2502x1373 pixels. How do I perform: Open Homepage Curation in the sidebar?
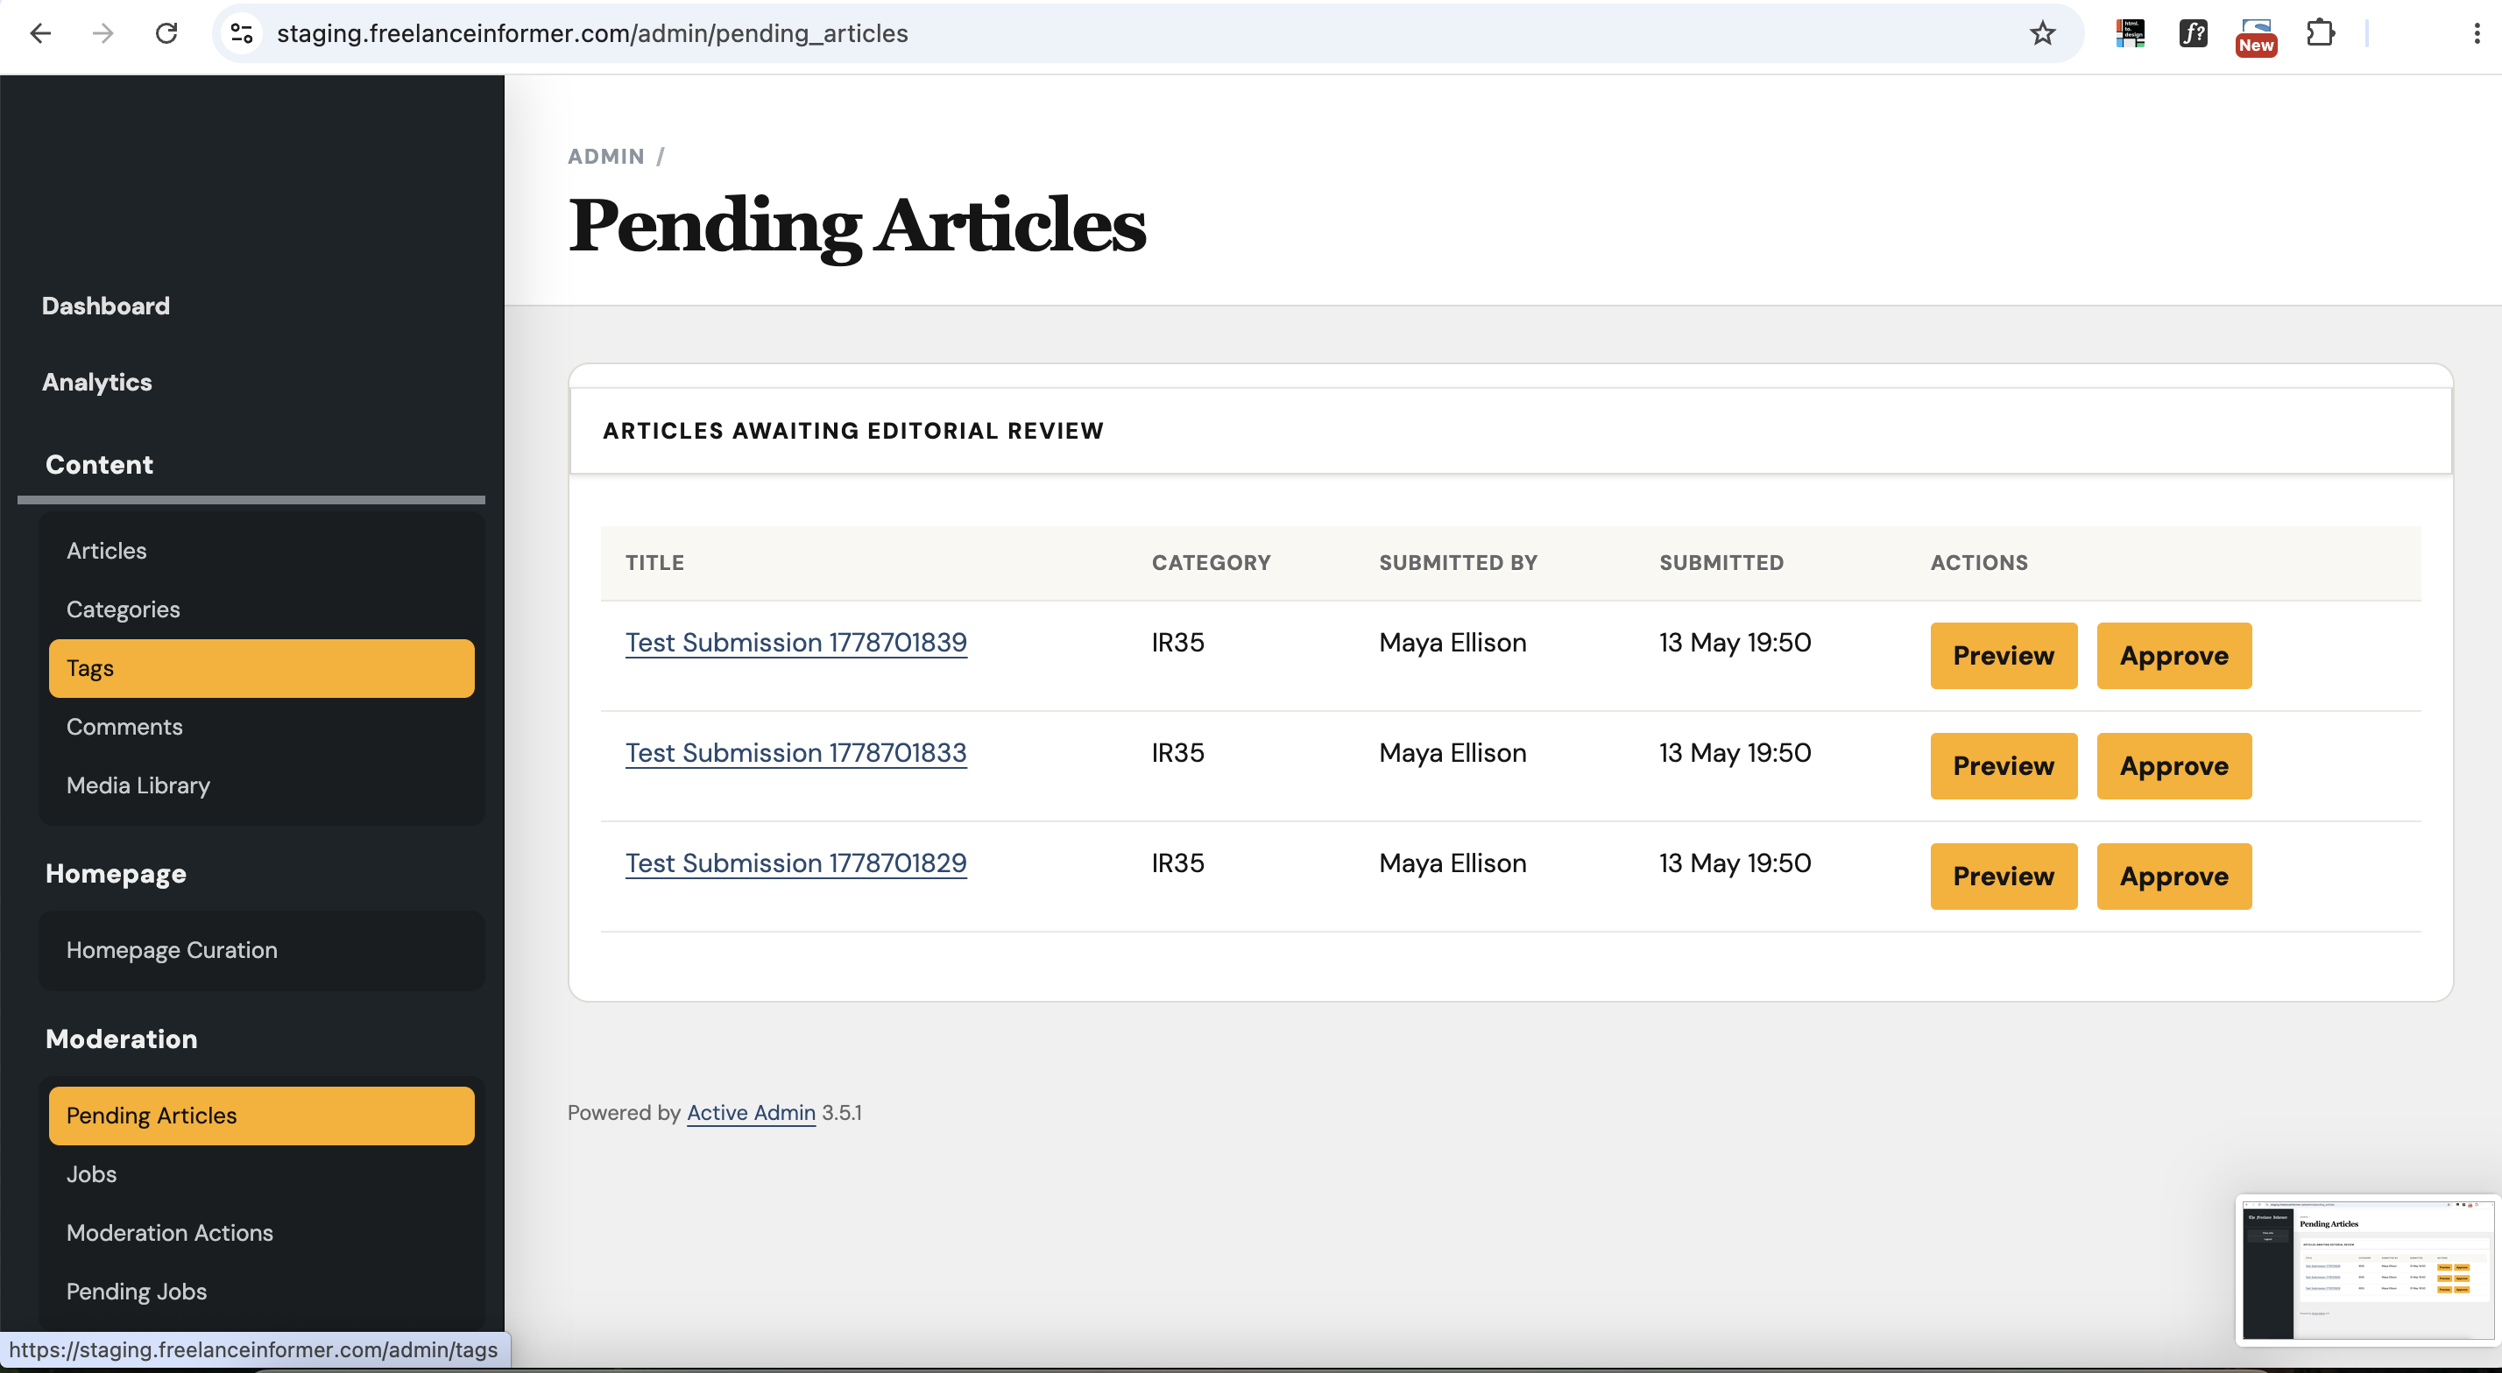[x=261, y=950]
